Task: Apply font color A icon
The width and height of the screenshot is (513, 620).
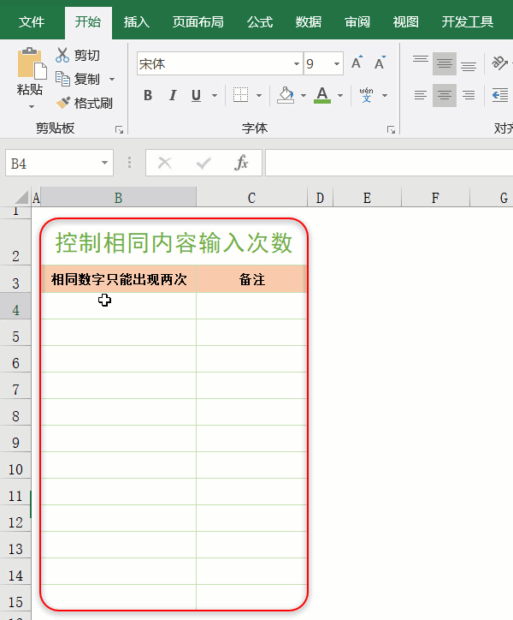Action: pyautogui.click(x=322, y=95)
